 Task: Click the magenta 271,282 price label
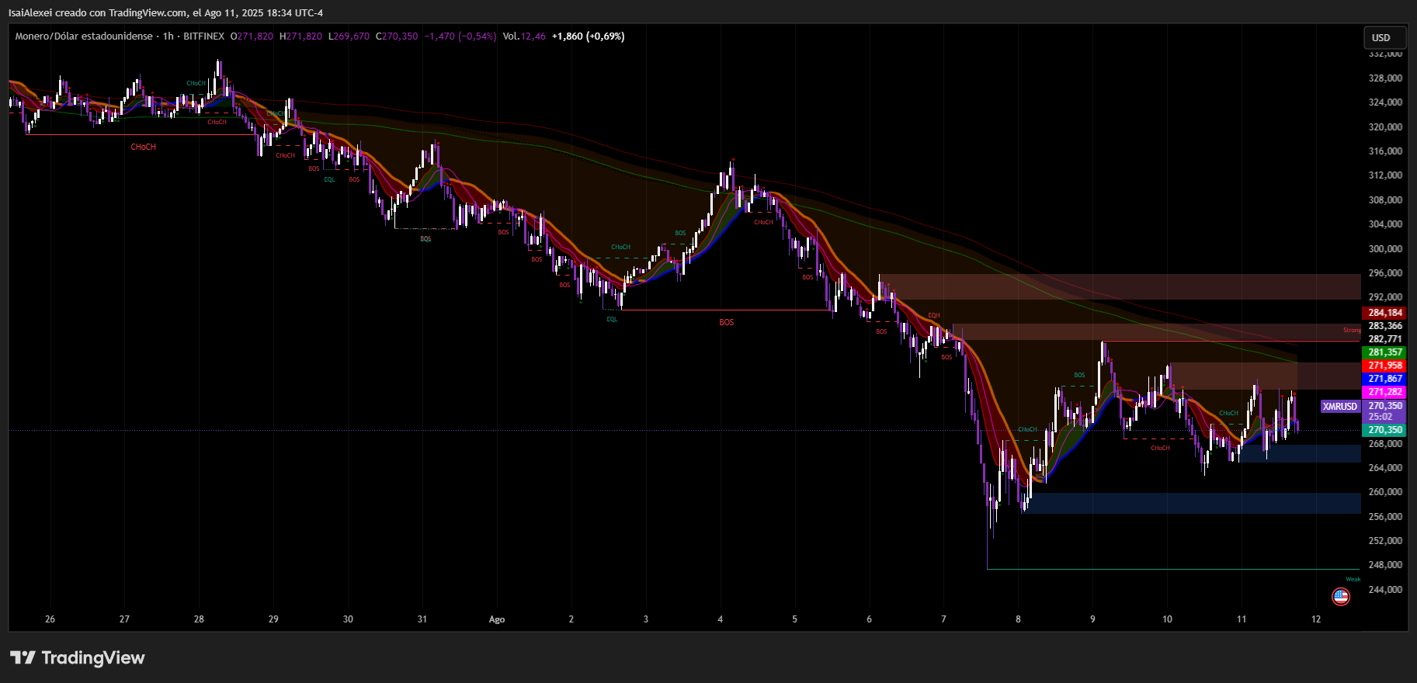tap(1384, 392)
